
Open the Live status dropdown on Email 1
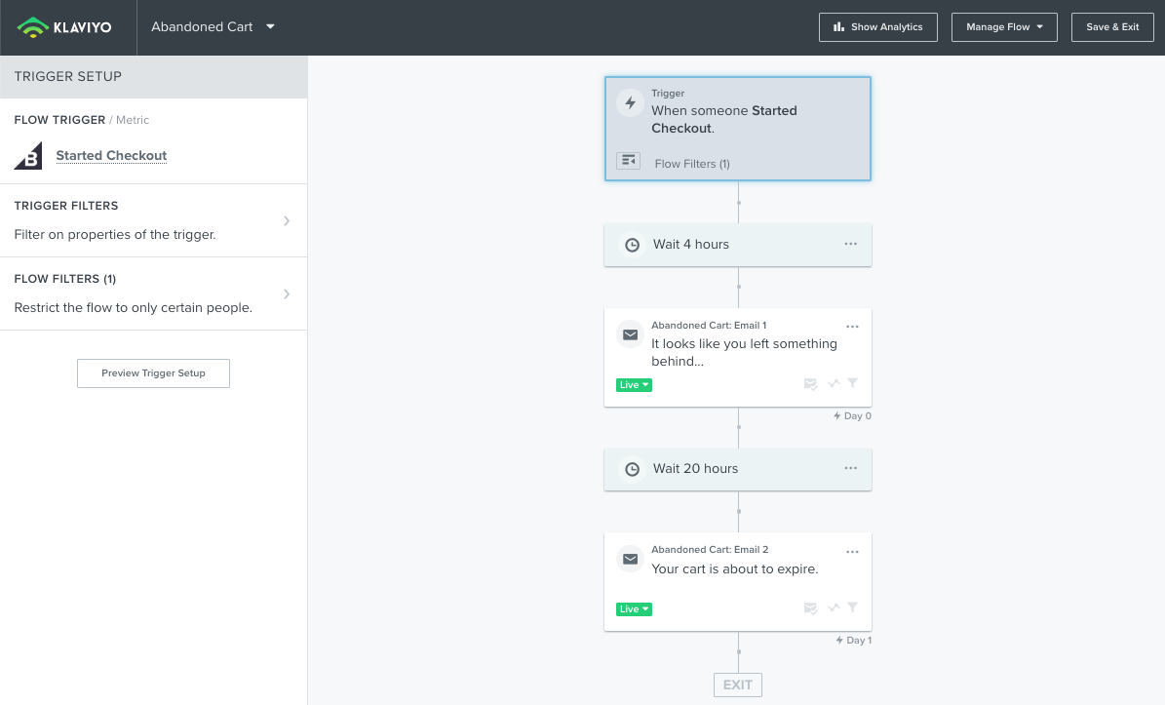pyautogui.click(x=634, y=385)
